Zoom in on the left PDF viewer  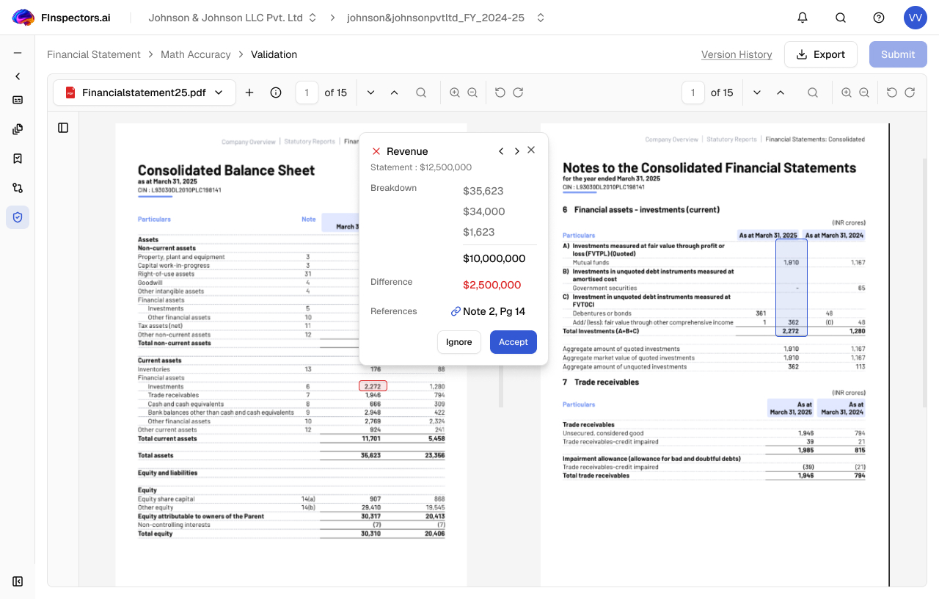point(455,92)
